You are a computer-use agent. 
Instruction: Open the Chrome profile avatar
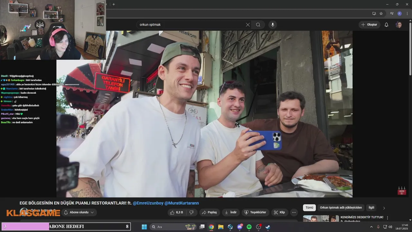pyautogui.click(x=399, y=14)
